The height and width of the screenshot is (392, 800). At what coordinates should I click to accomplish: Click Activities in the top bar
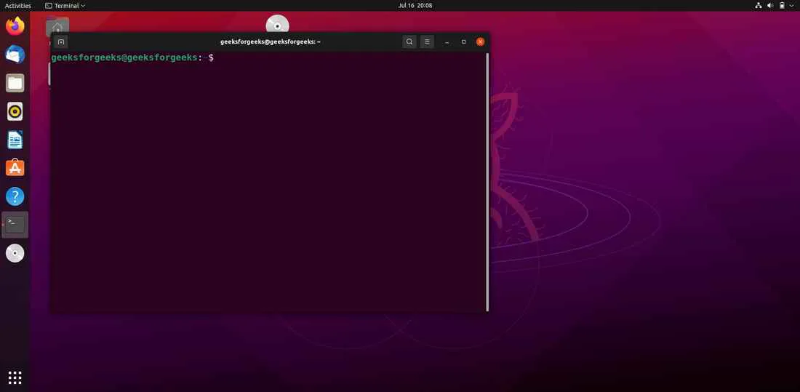18,6
